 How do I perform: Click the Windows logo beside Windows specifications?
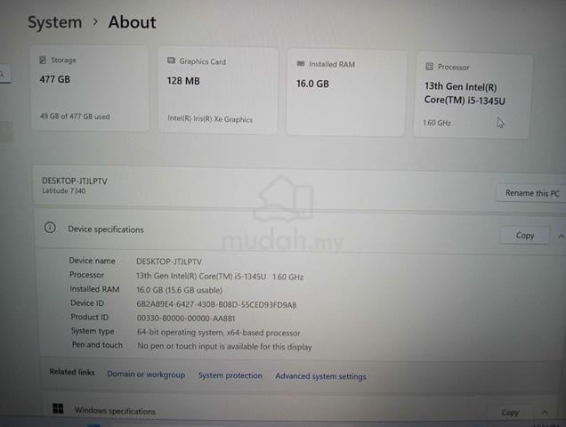(x=58, y=408)
